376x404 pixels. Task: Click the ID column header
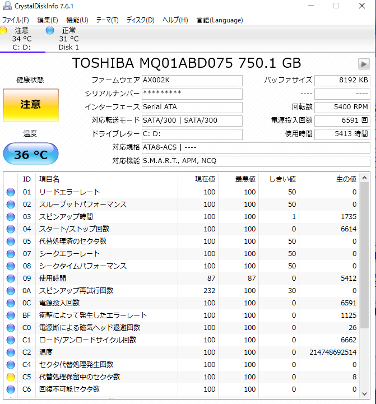(x=27, y=179)
